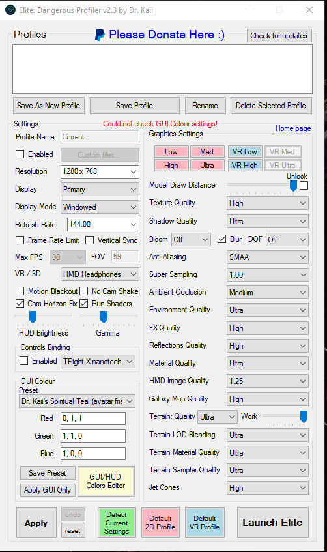Click the HUD Brightness slider handle

coord(33,317)
